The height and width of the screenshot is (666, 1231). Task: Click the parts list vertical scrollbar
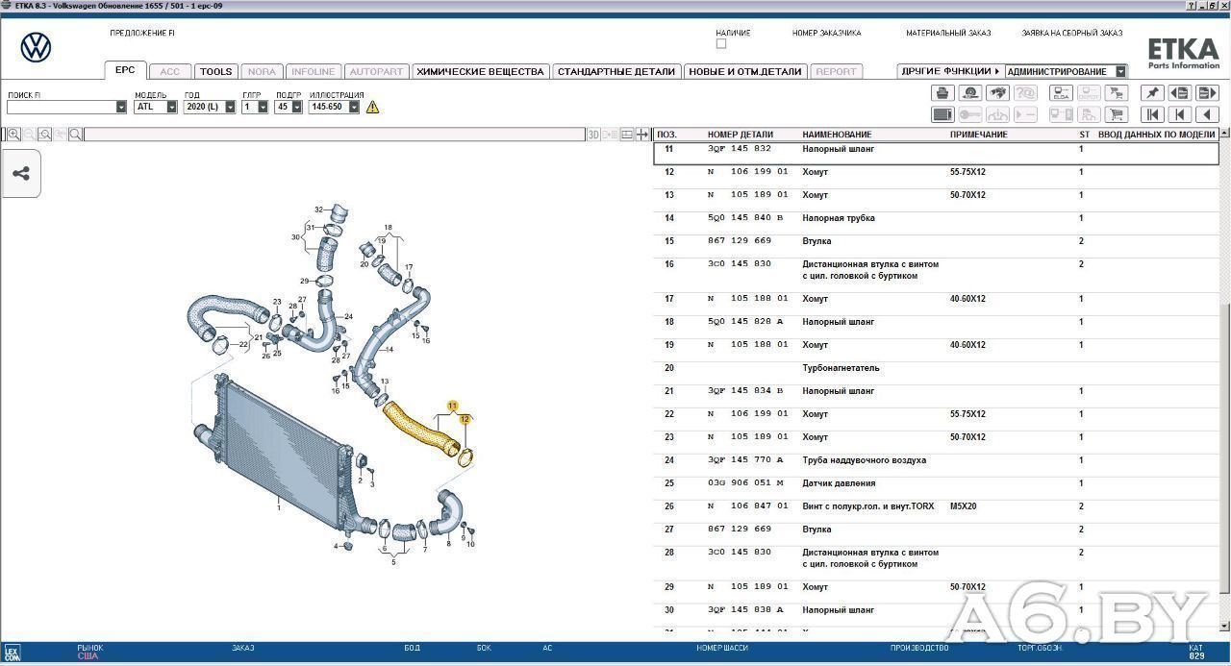[1224, 384]
